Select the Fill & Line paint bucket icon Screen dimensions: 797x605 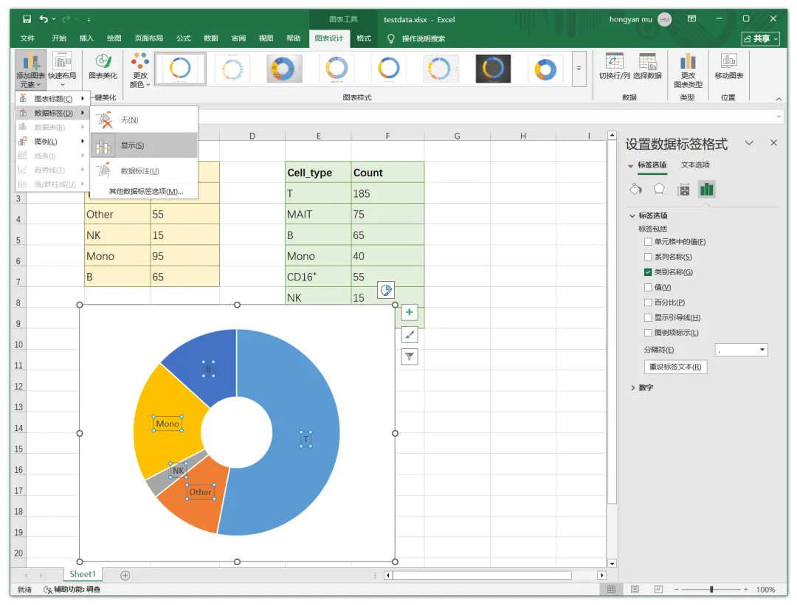[x=635, y=190]
